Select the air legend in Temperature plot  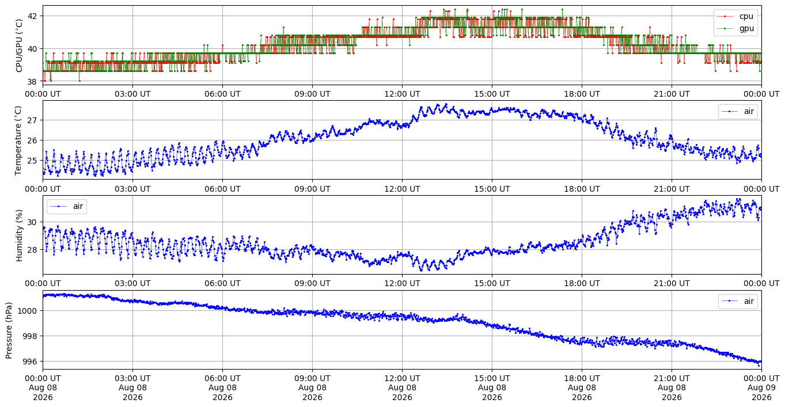[739, 112]
